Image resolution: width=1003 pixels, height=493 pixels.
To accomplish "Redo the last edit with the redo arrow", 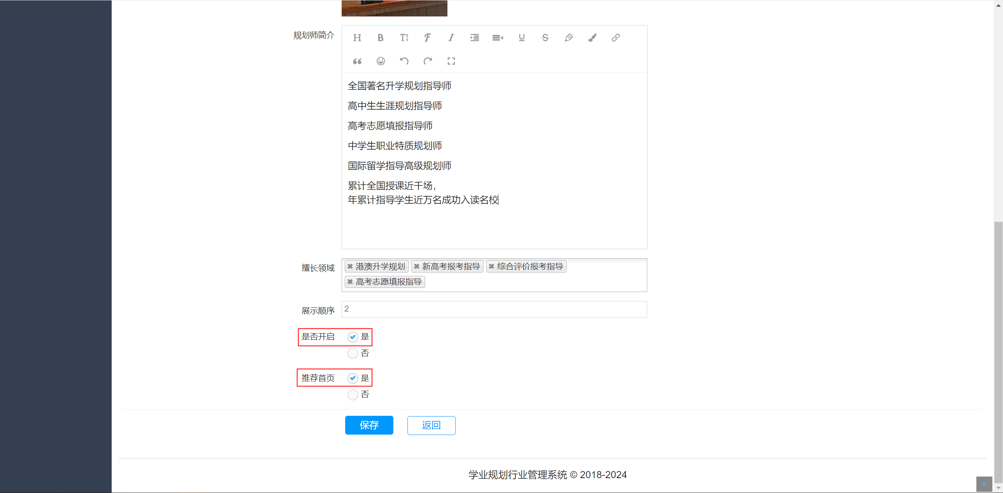I will 427,61.
